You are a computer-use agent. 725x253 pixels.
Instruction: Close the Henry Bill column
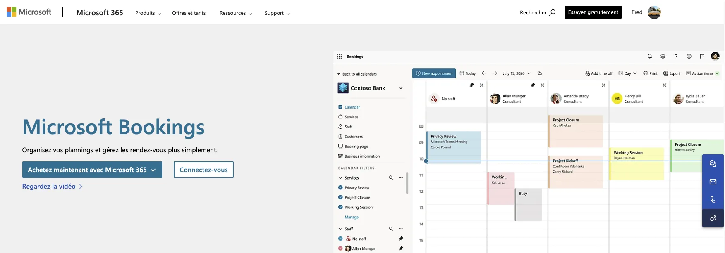tap(664, 85)
